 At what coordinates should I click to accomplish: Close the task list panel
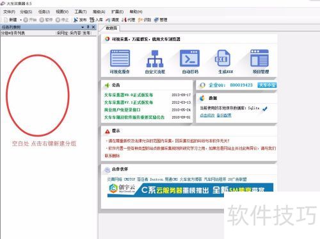pyautogui.click(x=93, y=27)
